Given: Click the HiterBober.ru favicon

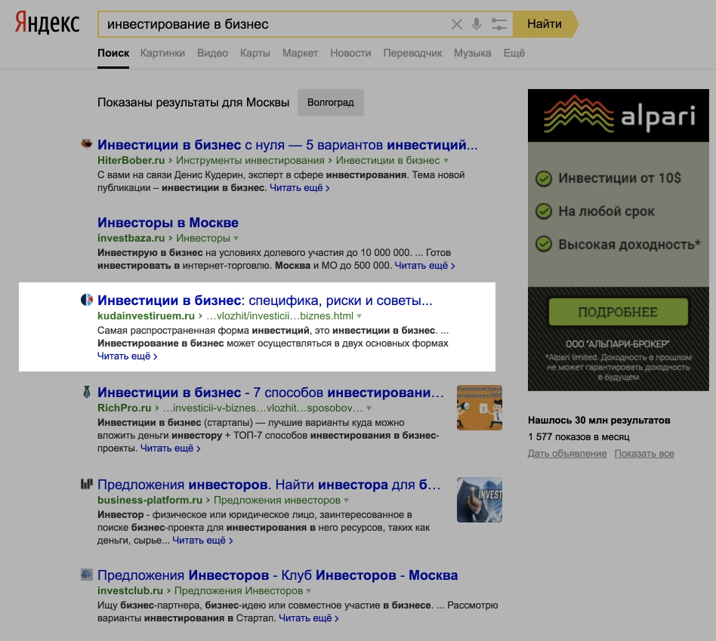Looking at the screenshot, I should tap(86, 143).
